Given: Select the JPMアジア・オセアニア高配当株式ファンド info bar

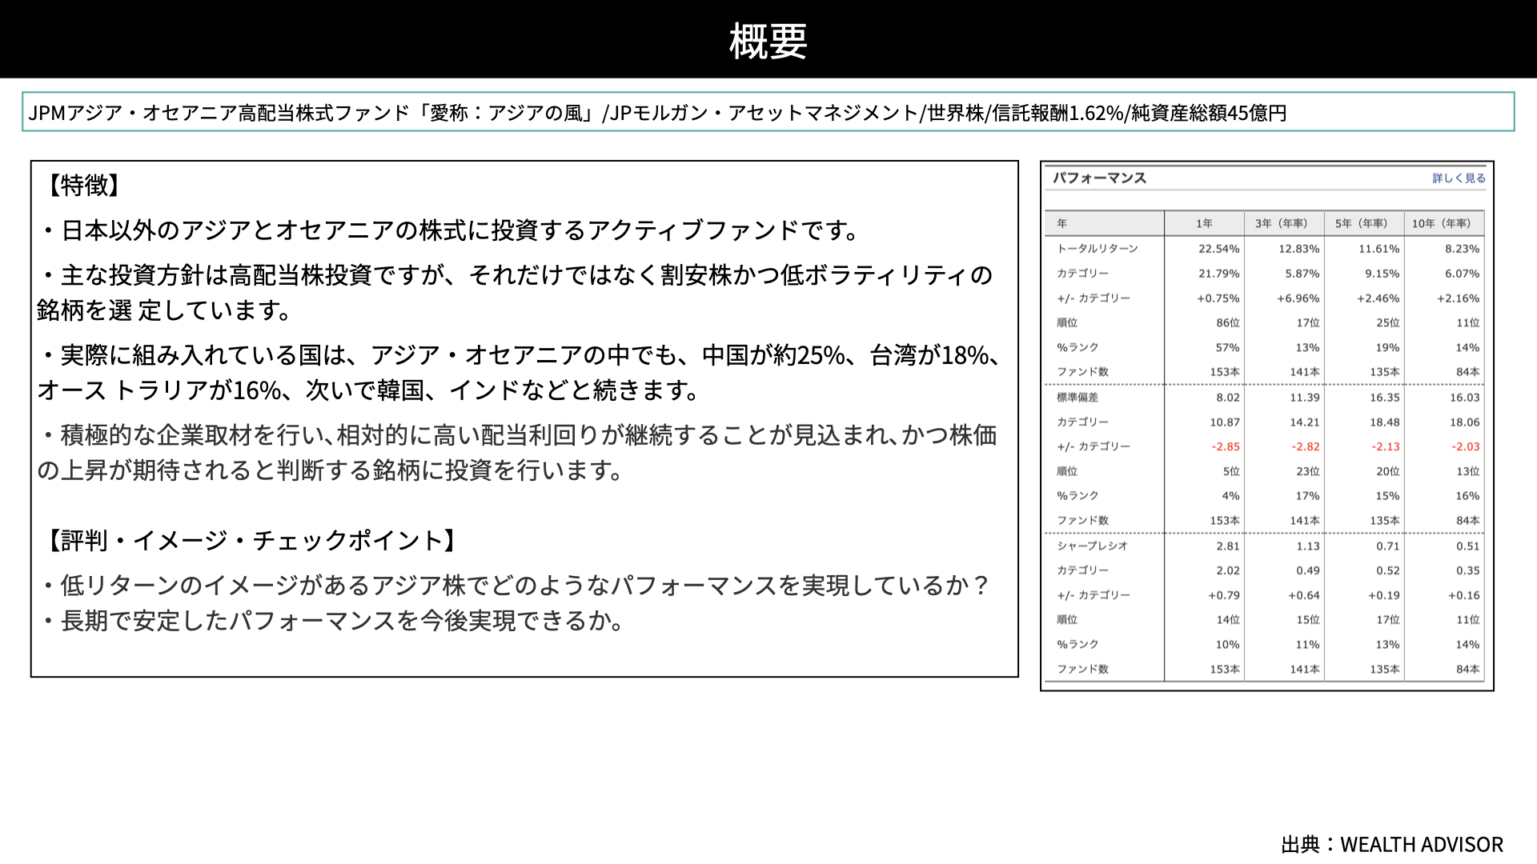Looking at the screenshot, I should tap(768, 112).
